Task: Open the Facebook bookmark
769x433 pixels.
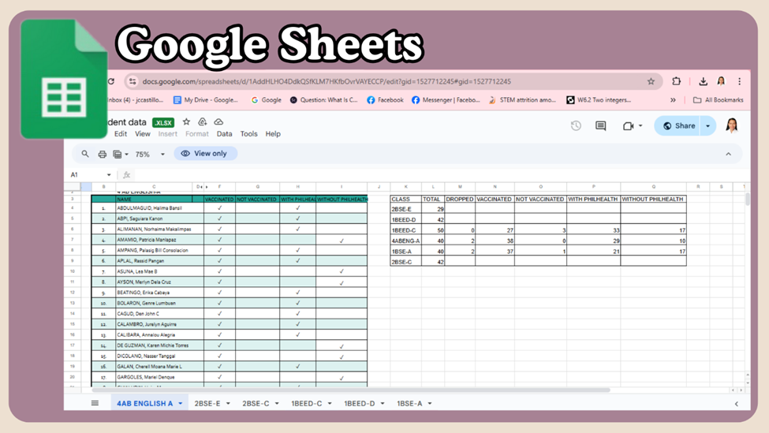Action: coord(385,100)
